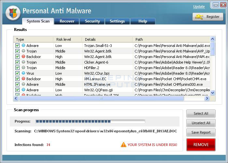This screenshot has height=163, width=228.
Task: Click the keys icon on Register button
Action: pos(199,17)
